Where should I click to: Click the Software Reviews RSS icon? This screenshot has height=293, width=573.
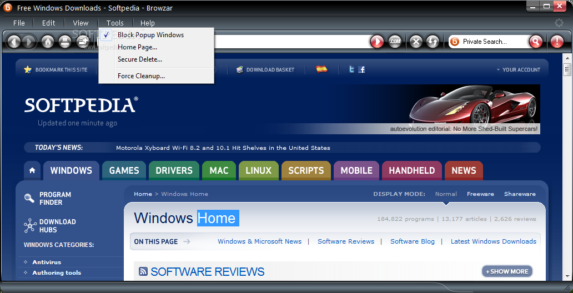[x=143, y=271]
